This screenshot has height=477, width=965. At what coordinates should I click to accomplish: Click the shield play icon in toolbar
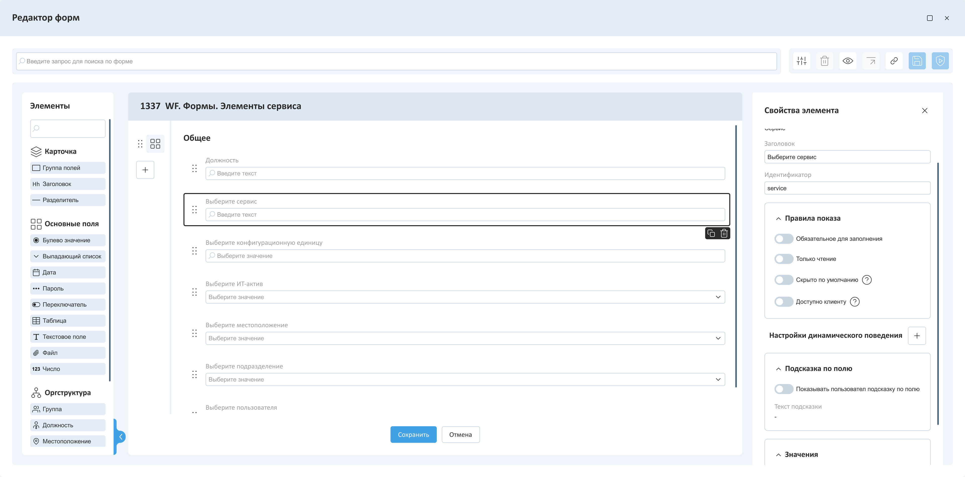click(940, 61)
